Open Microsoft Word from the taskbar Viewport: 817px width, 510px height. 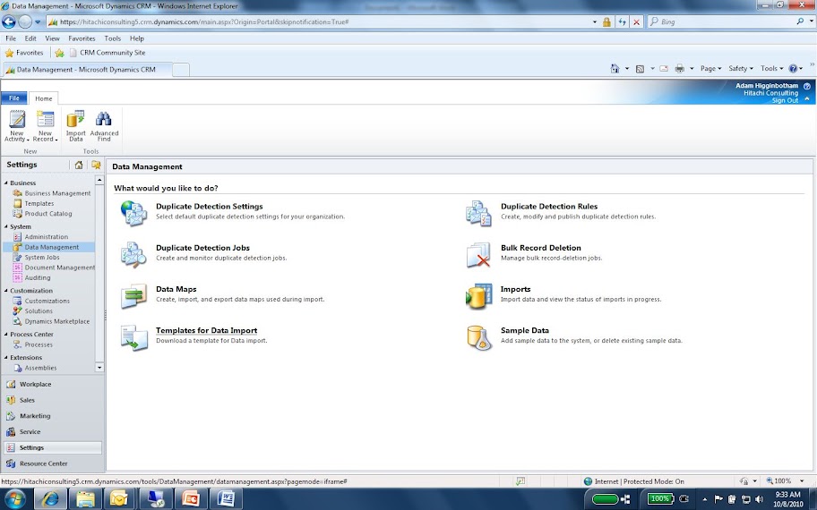coord(226,498)
